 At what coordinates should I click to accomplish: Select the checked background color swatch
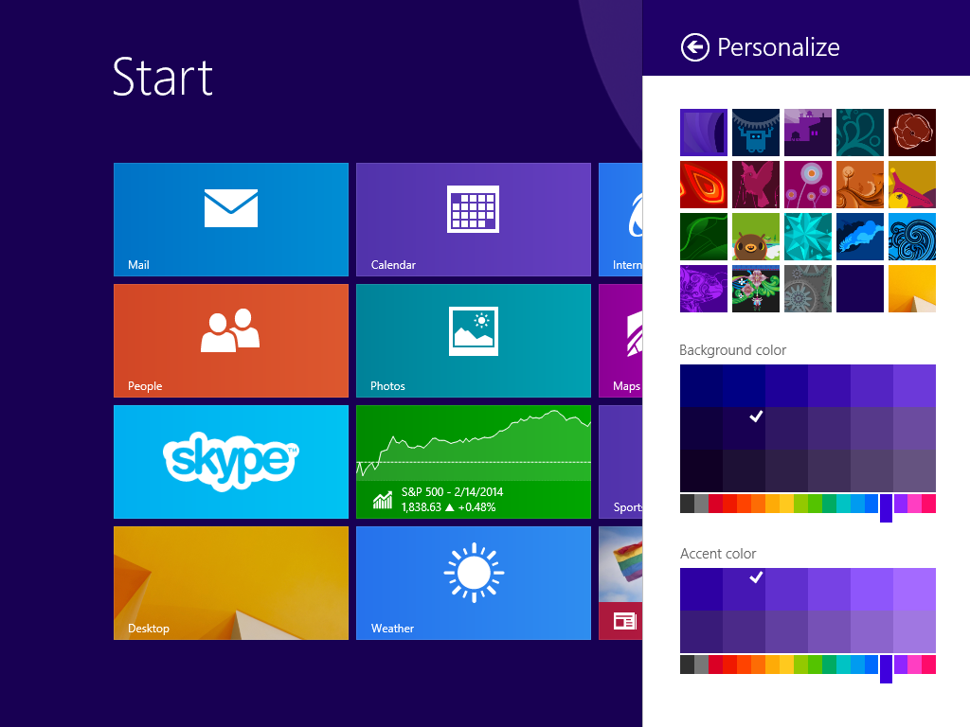point(744,428)
